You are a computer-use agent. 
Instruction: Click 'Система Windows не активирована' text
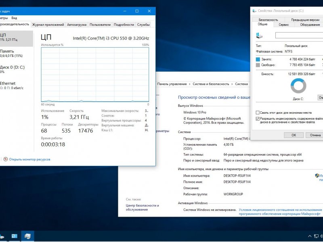(210, 210)
